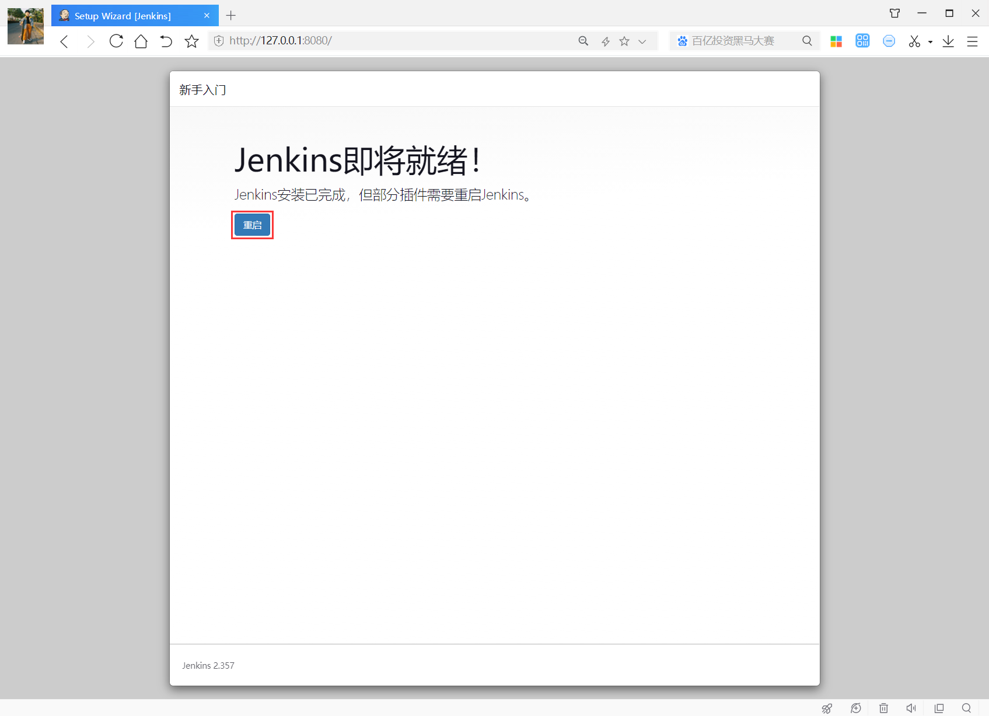
Task: Click the zoom magnifier icon in address bar
Action: tap(583, 41)
